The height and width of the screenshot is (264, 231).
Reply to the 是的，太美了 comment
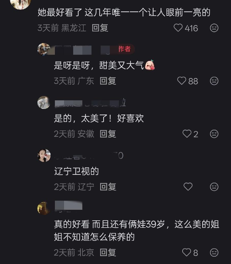(108, 134)
